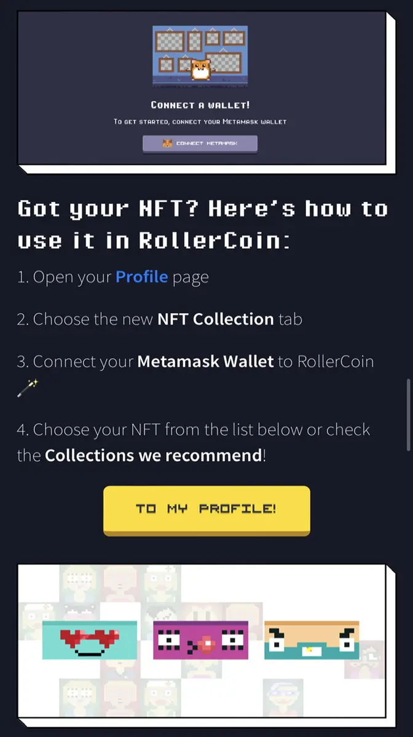The image size is (413, 737).
Task: Click the Connect Metamask button
Action: click(x=200, y=144)
